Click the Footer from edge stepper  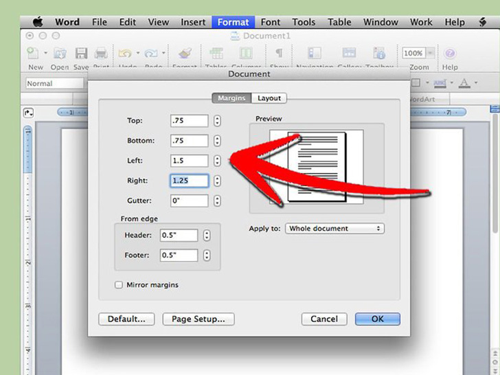tap(207, 255)
